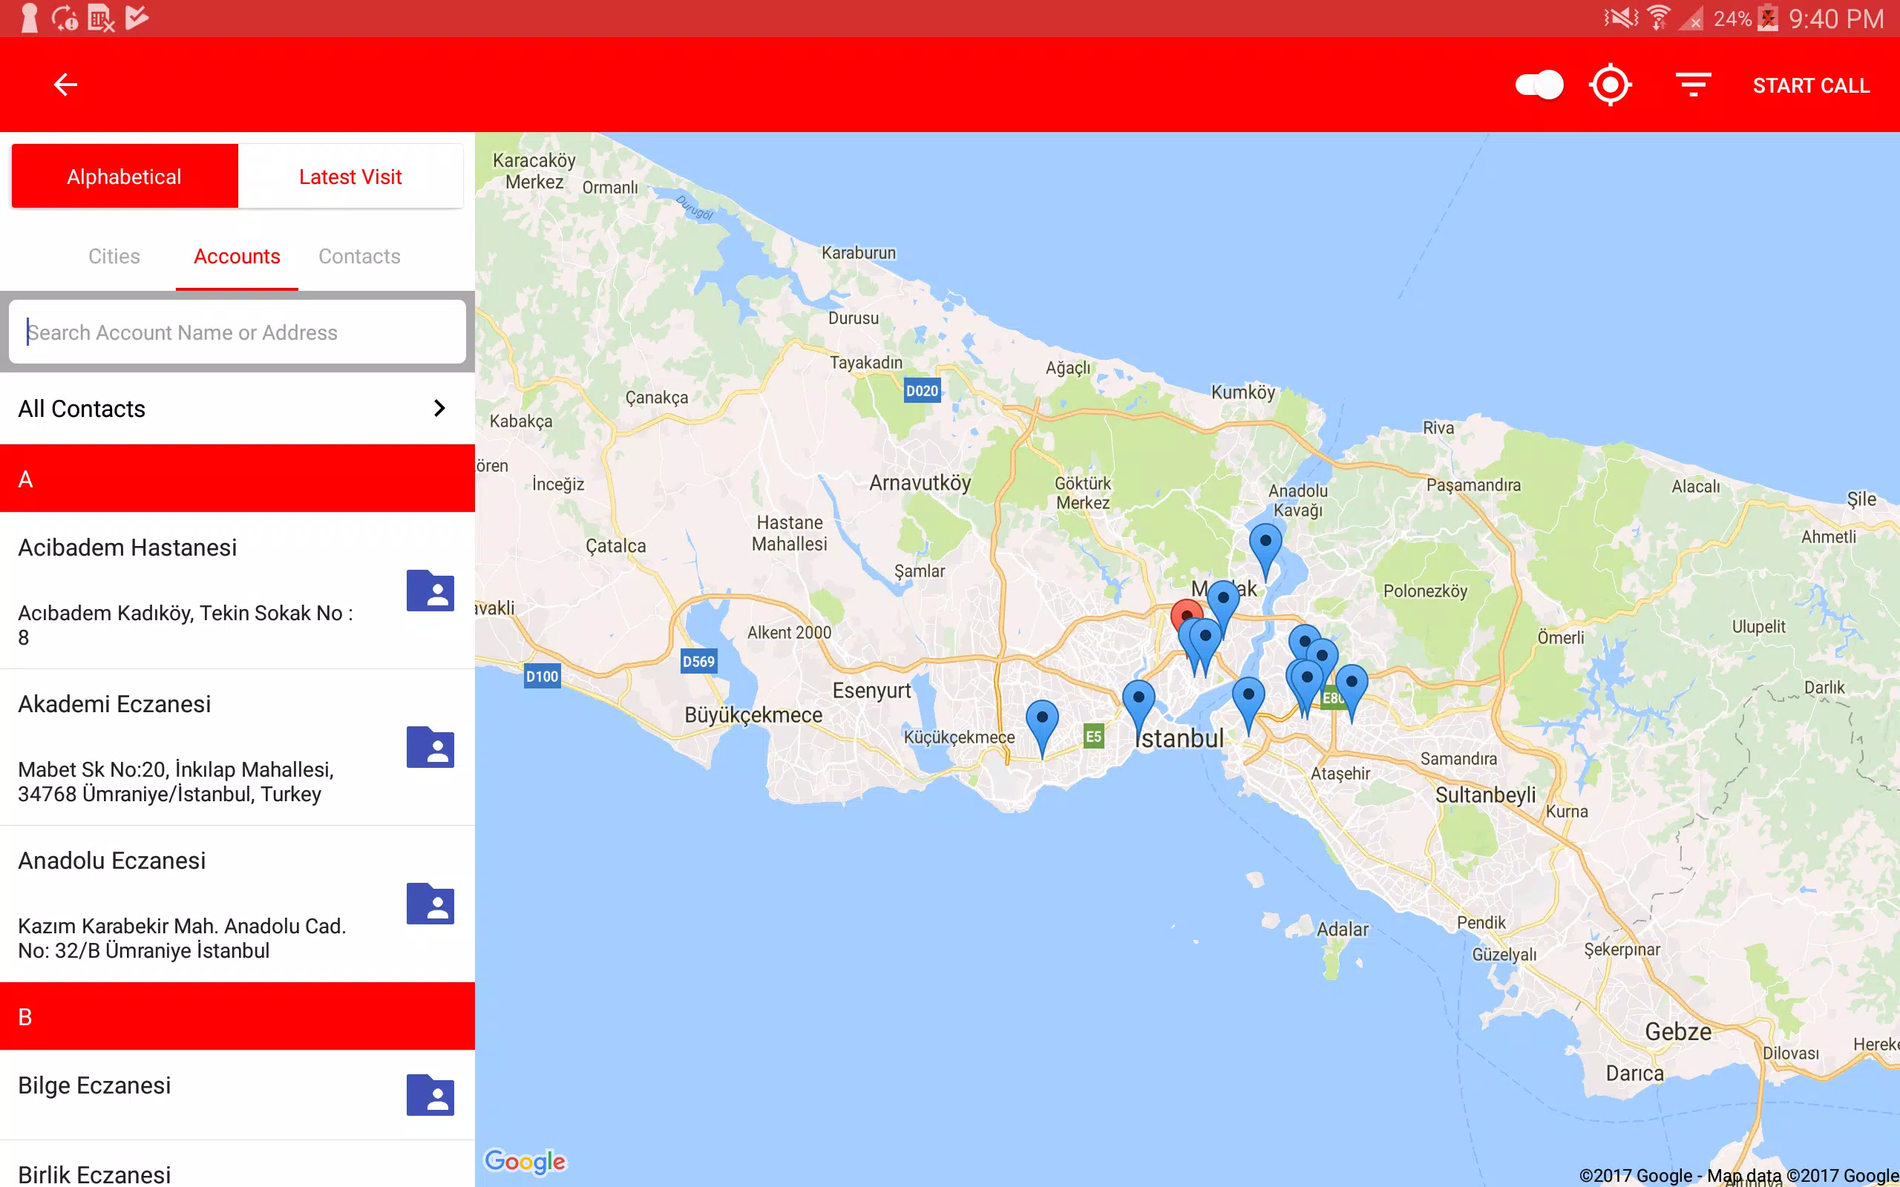Screen dimensions: 1900x1187
Task: Open the filter options icon
Action: pos(1693,85)
